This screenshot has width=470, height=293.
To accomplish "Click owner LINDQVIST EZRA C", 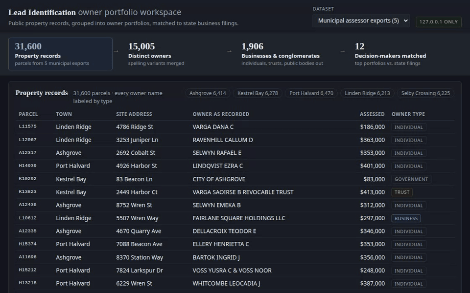I will (x=217, y=166).
